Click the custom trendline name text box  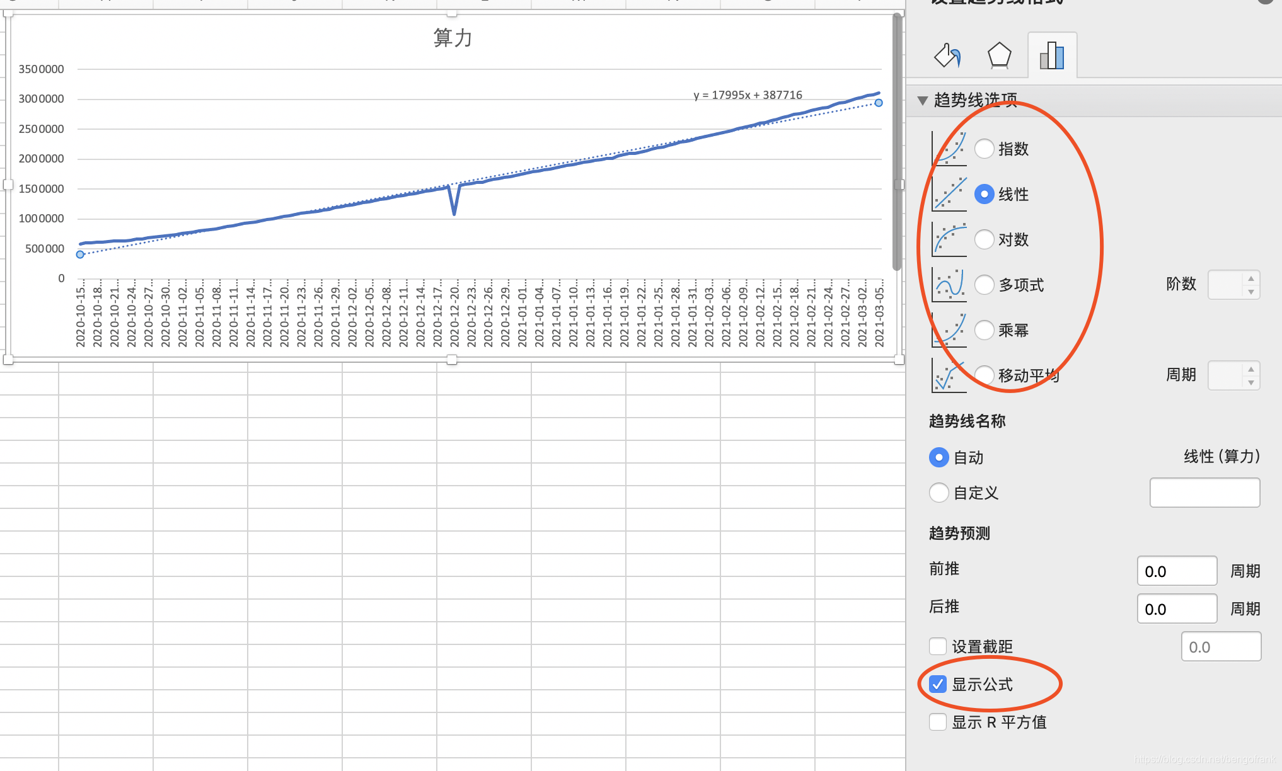(x=1204, y=493)
